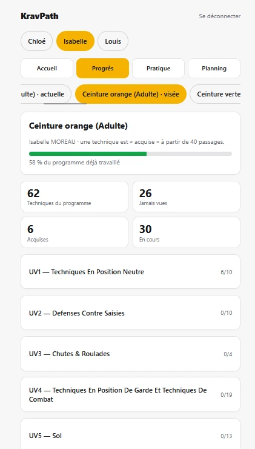This screenshot has width=255, height=449.
Task: Open the Progrès tab
Action: click(x=102, y=69)
